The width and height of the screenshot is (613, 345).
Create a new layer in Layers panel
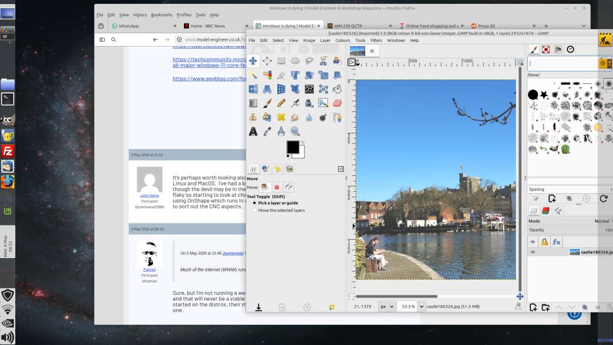tap(533, 307)
